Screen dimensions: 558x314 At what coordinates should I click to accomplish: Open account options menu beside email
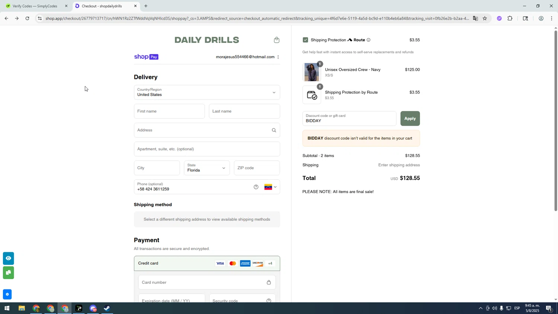[x=278, y=57]
